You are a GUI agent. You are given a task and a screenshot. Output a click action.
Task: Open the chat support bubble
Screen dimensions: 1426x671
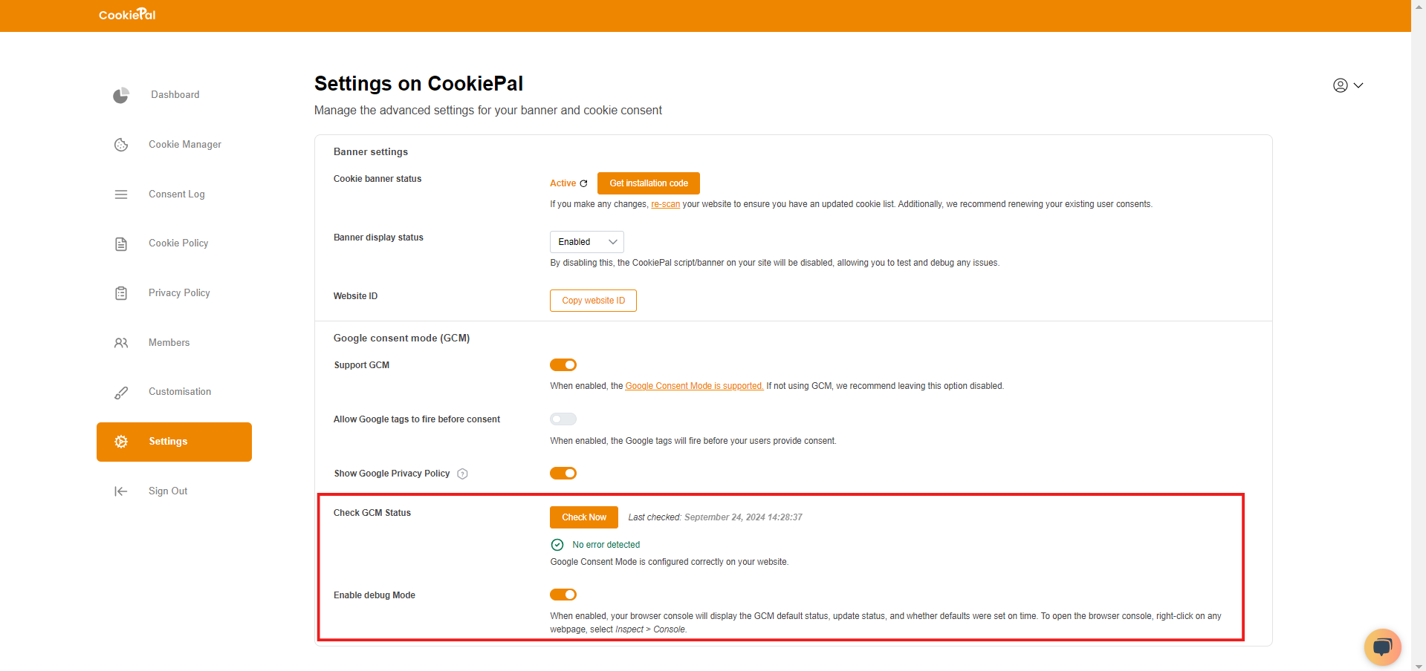(x=1382, y=647)
